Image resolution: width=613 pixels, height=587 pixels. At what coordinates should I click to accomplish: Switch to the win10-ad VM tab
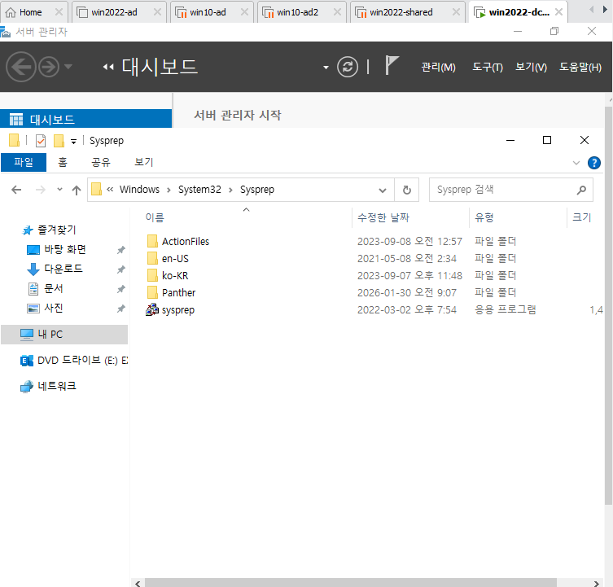(212, 12)
